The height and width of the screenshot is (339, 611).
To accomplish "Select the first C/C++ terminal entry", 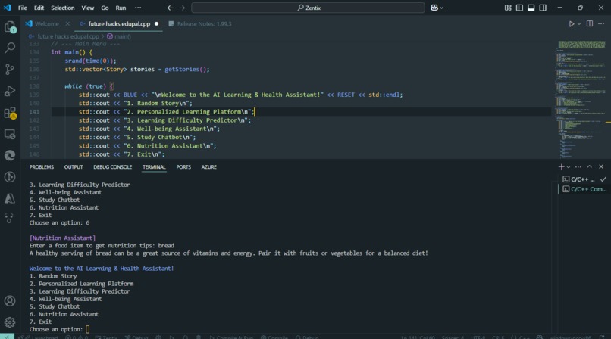I will click(583, 179).
